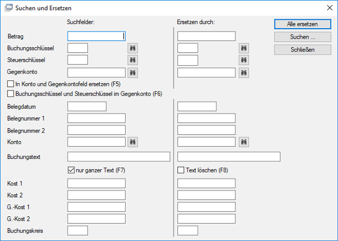Select the Belegnummer 1 search field
This screenshot has height=241, width=338.
click(x=96, y=118)
